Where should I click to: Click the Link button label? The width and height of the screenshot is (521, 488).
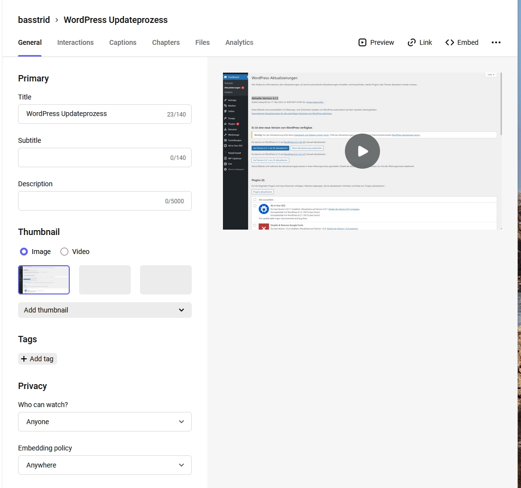click(x=426, y=42)
